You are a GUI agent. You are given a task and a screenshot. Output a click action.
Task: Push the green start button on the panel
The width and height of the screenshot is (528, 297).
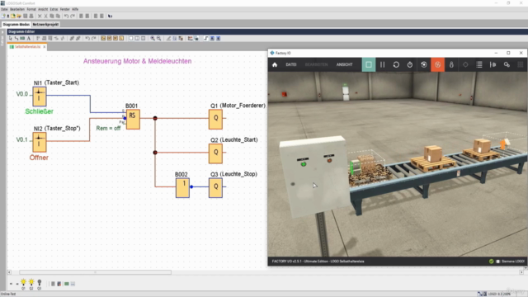point(304,164)
